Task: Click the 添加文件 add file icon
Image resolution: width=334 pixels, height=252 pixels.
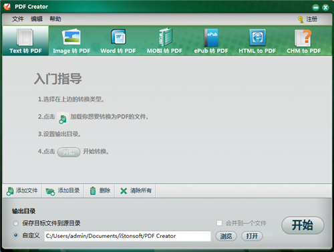Action: (x=10, y=191)
